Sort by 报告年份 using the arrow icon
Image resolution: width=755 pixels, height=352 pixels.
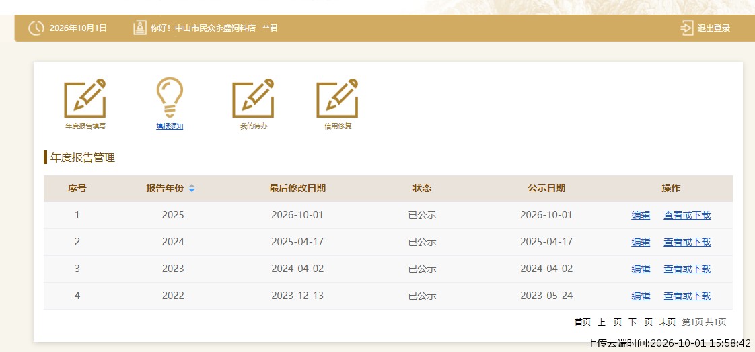192,189
